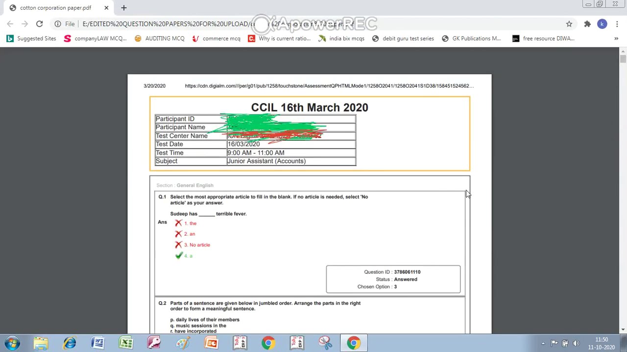The height and width of the screenshot is (352, 627).
Task: View site information next to File label
Action: tap(58, 23)
